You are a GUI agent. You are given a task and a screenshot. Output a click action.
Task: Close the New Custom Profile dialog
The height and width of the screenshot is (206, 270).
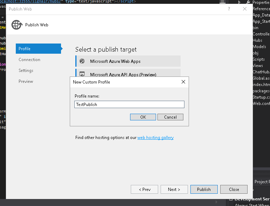pyautogui.click(x=183, y=82)
